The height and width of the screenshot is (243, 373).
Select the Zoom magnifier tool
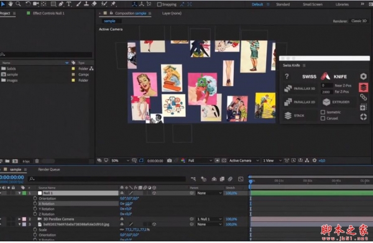(18, 4)
